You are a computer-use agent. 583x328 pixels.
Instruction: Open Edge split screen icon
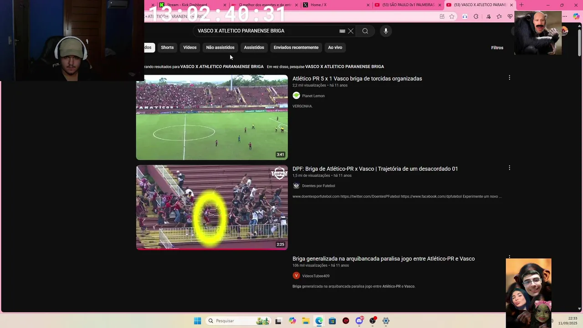pos(442,16)
